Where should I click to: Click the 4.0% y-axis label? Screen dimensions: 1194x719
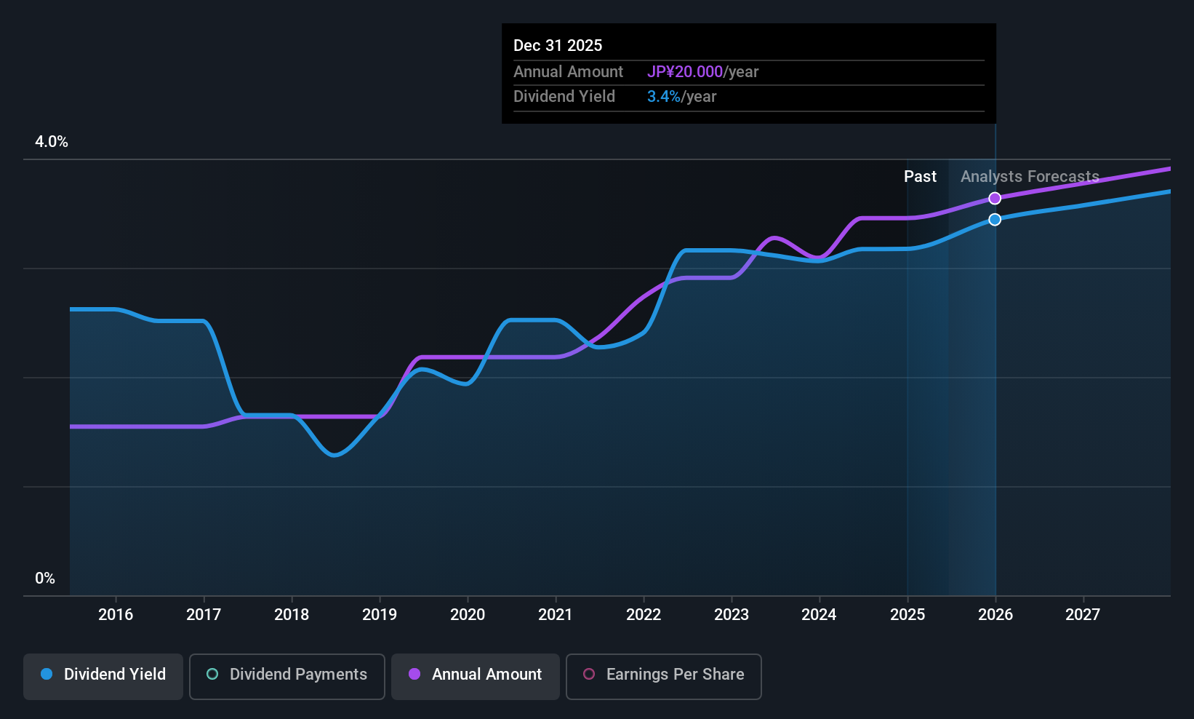[52, 142]
